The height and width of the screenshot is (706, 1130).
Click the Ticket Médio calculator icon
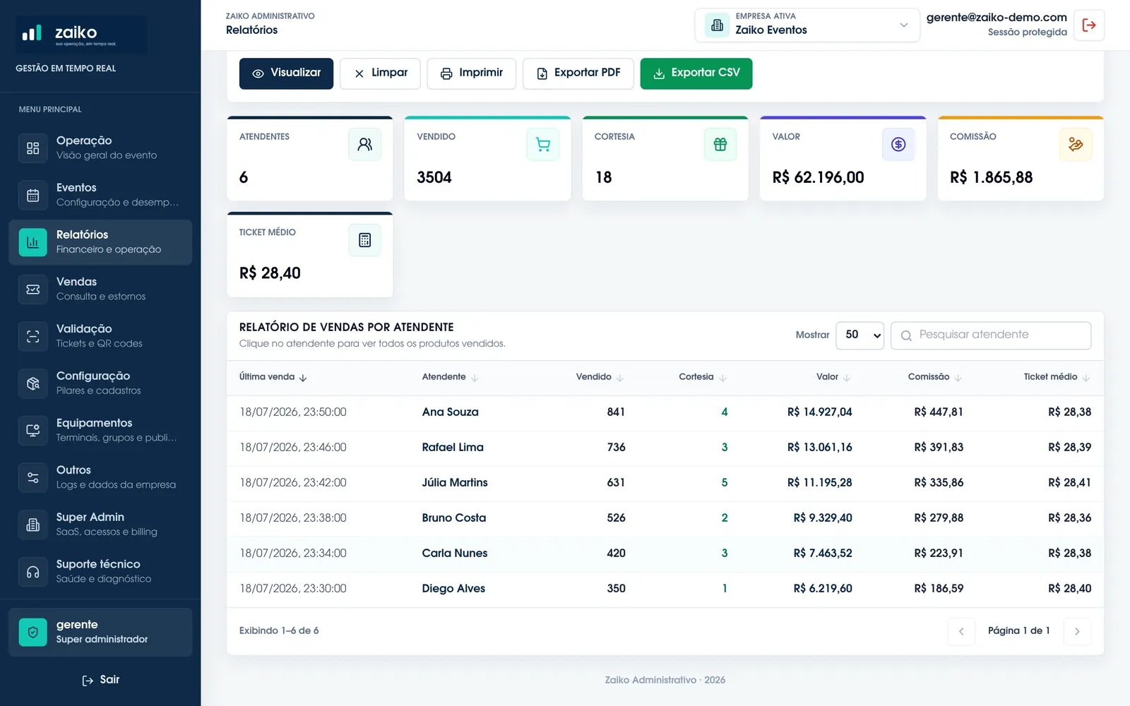[365, 240]
